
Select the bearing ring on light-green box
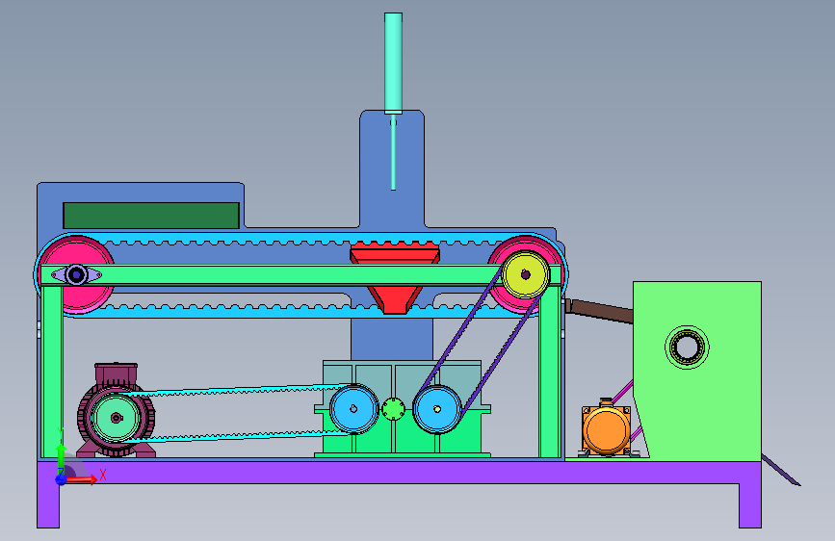687,348
